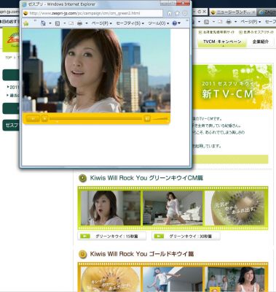Image resolution: width=276 pixels, height=292 pixels.
Task: Click the グリーンキウイ：15秒篇 button
Action: click(112, 236)
